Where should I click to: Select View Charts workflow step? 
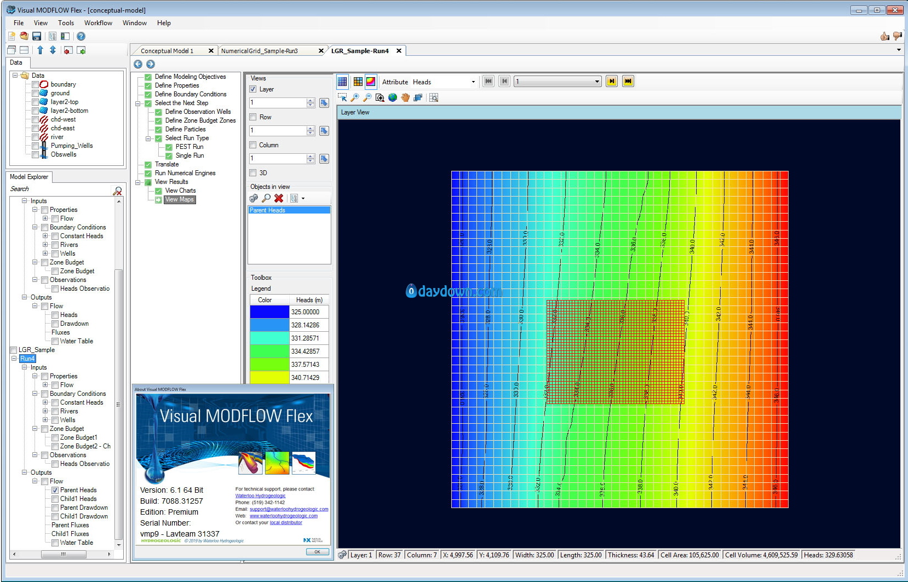(x=180, y=191)
